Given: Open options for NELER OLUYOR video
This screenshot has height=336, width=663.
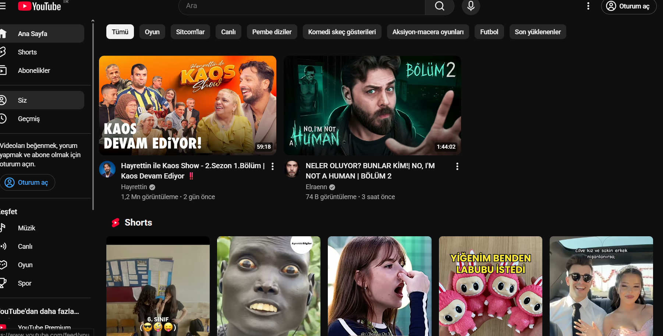Looking at the screenshot, I should tap(457, 166).
